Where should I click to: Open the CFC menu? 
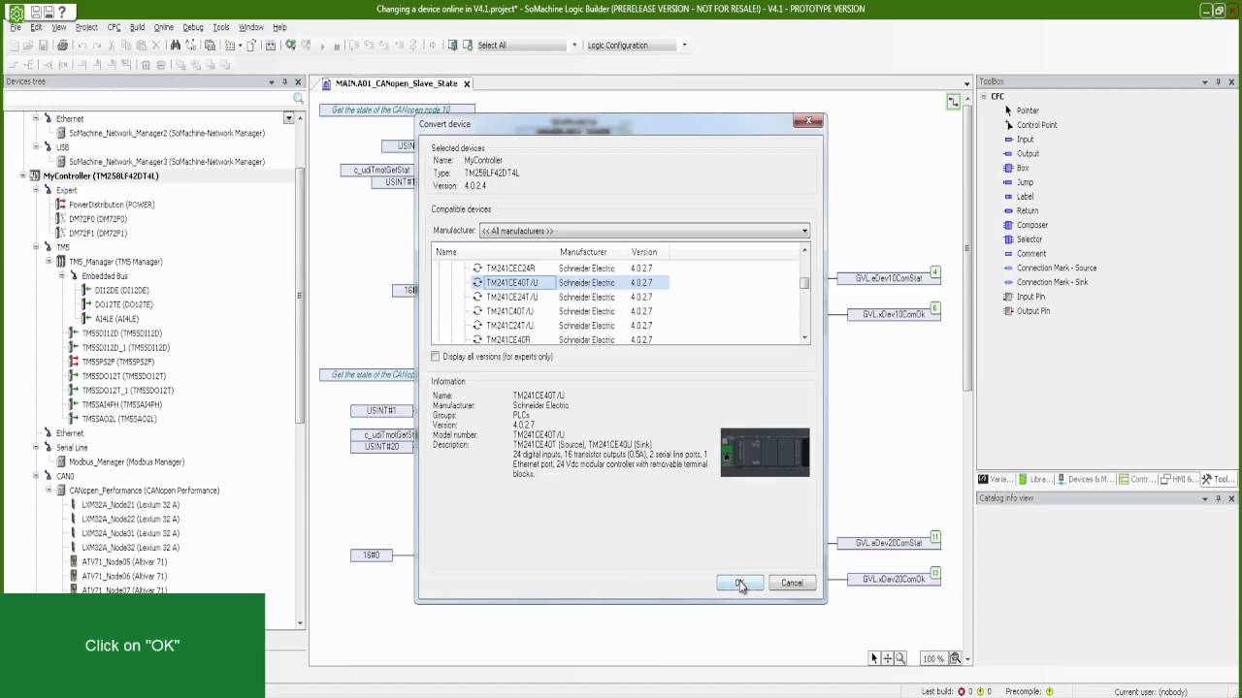[x=114, y=27]
